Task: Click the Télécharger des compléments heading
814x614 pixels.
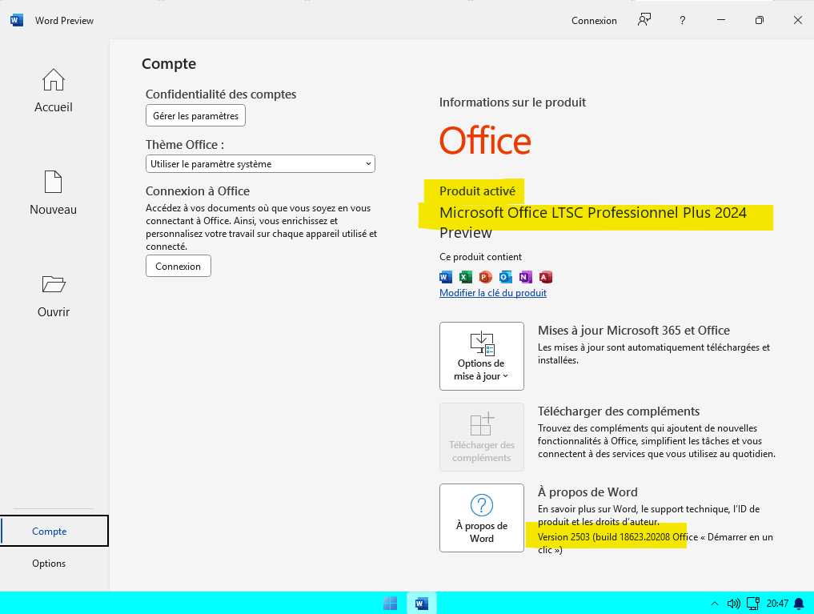Action: [619, 411]
